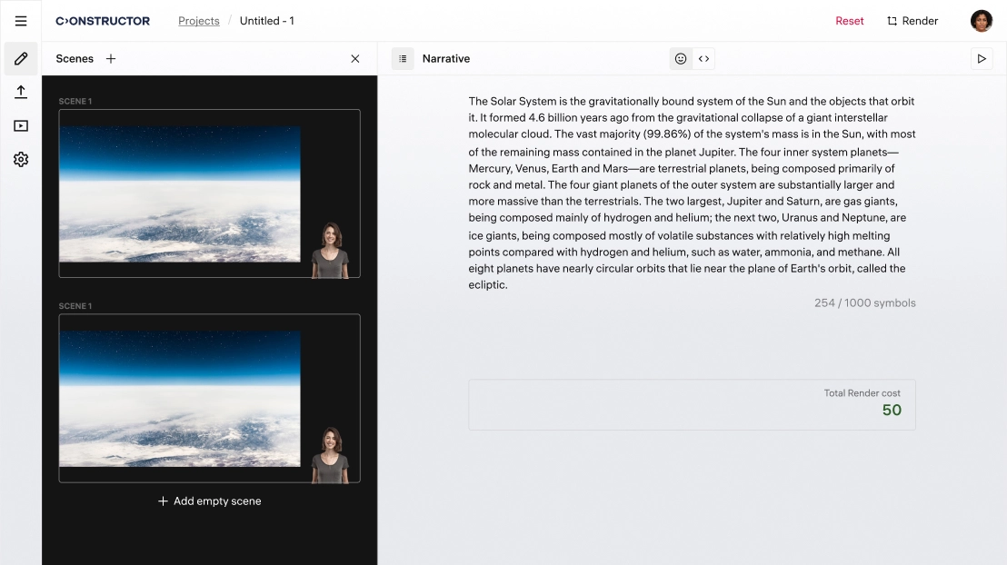The image size is (1007, 565).
Task: Click the narrative list icon
Action: (403, 59)
